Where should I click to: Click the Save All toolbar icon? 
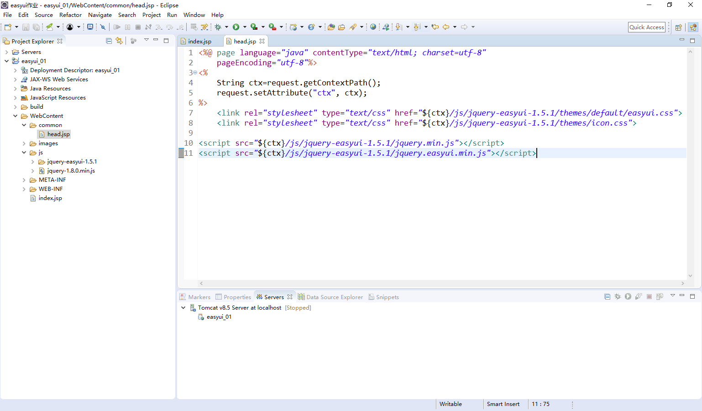tap(36, 27)
